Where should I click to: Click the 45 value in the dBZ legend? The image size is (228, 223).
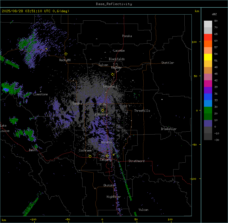(216, 74)
